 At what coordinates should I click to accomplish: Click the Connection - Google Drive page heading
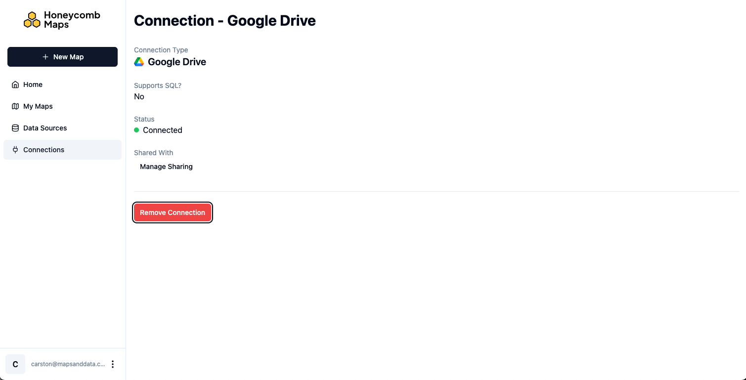point(224,21)
